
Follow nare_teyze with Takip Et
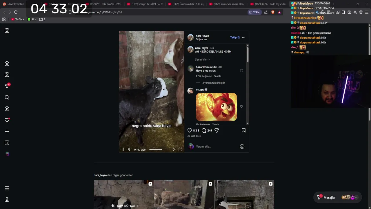235,37
